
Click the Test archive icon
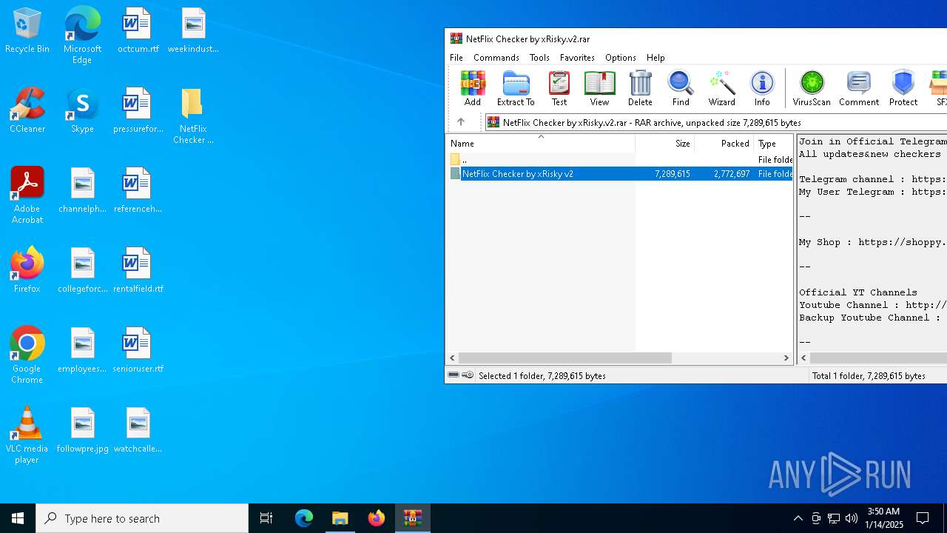(559, 88)
